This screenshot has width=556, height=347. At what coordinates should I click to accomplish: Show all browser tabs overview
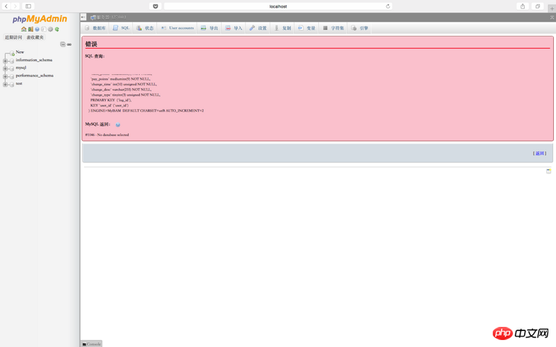pos(537,6)
